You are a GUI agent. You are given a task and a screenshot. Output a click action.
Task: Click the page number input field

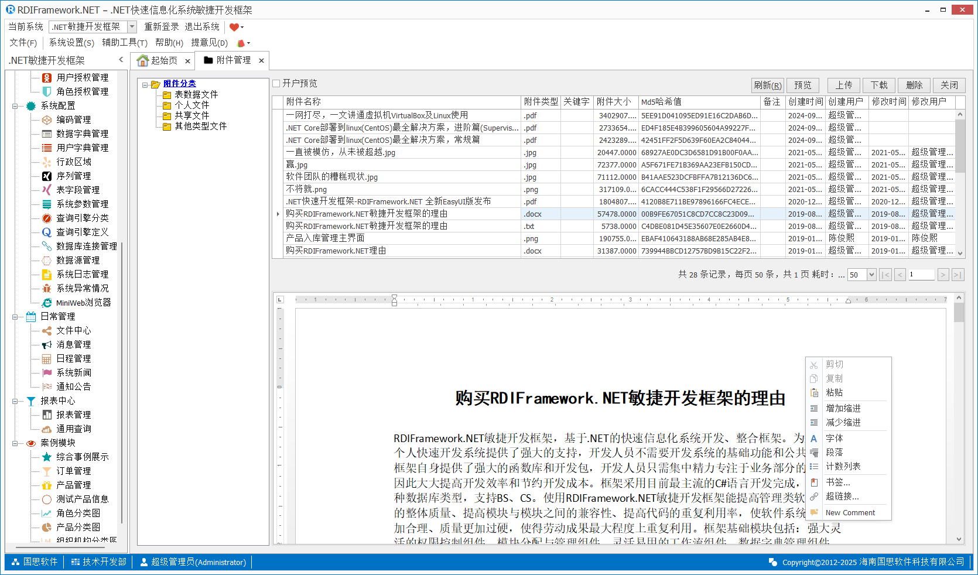pos(921,275)
